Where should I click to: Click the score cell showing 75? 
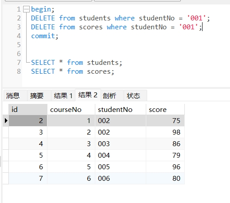pos(165,121)
